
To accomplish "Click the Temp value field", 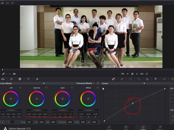I will click(x=29, y=122).
